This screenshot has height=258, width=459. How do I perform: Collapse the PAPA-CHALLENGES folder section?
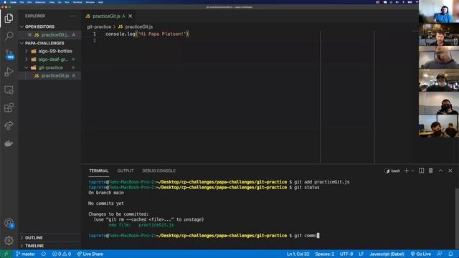click(x=44, y=43)
